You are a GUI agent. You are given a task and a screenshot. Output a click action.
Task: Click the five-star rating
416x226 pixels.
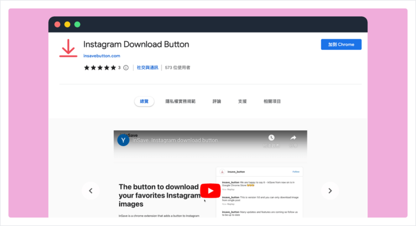click(100, 68)
